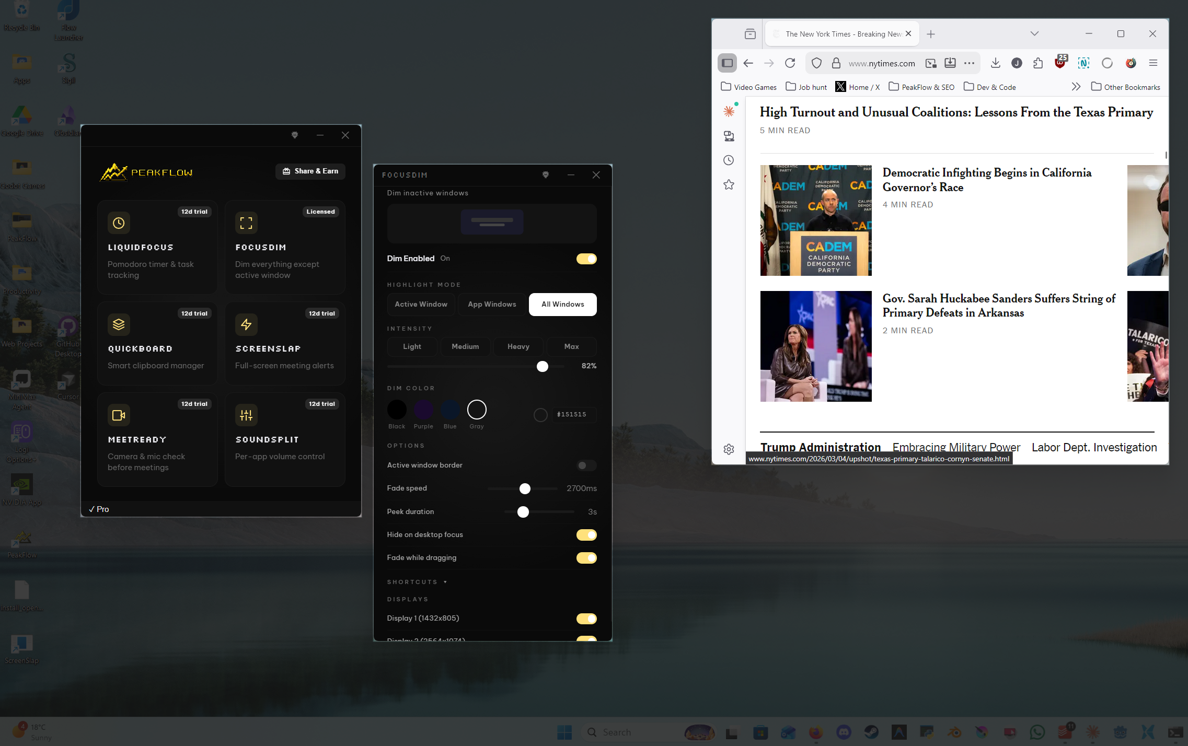Open the Democratic Infighting article link
This screenshot has width=1188, height=746.
986,180
